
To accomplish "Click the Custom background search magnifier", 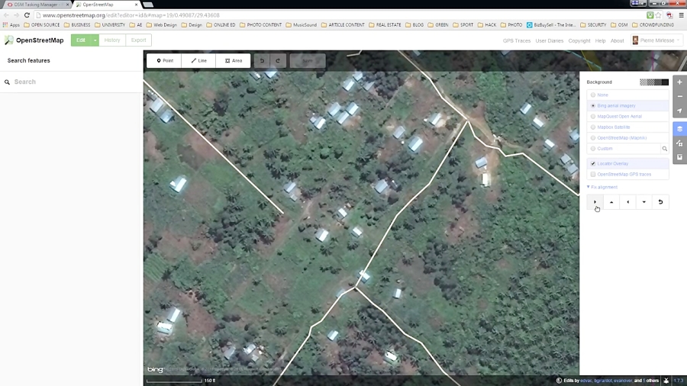I will pos(665,149).
